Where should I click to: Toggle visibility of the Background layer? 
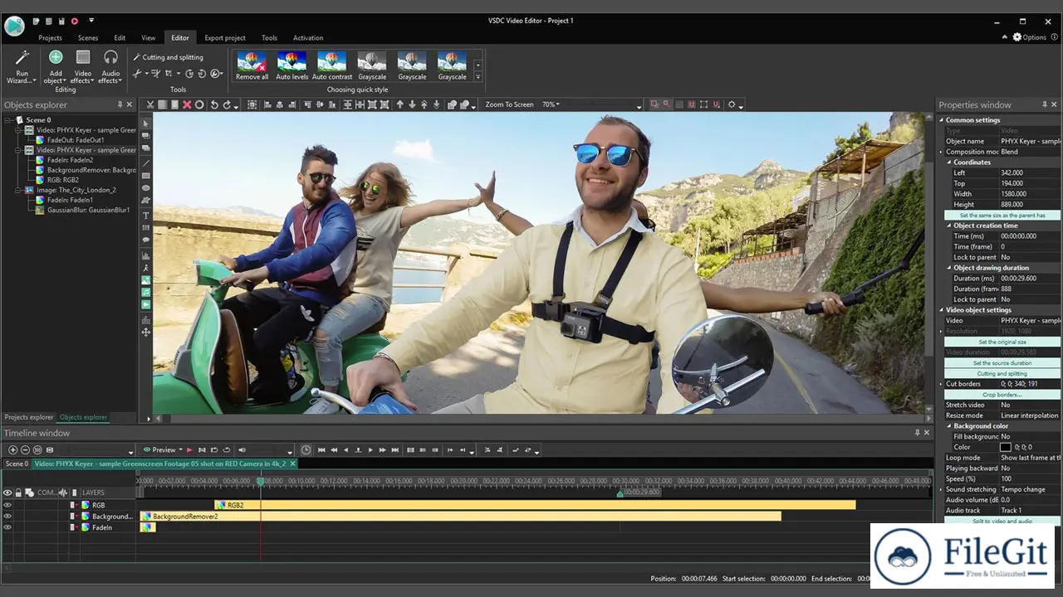[x=7, y=517]
